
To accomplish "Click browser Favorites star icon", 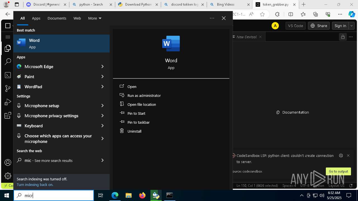I will click(x=262, y=14).
